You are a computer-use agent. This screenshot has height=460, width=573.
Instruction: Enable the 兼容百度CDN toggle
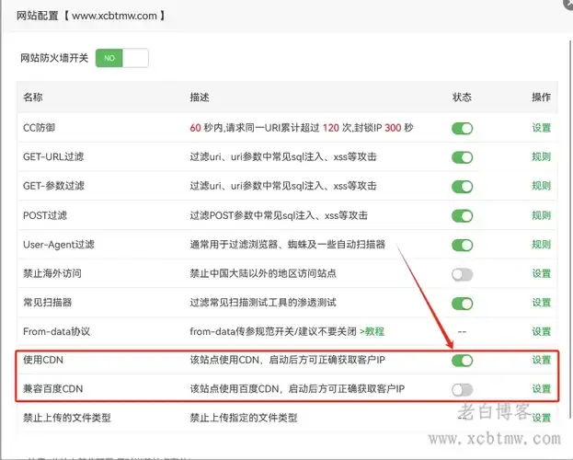tap(462, 389)
